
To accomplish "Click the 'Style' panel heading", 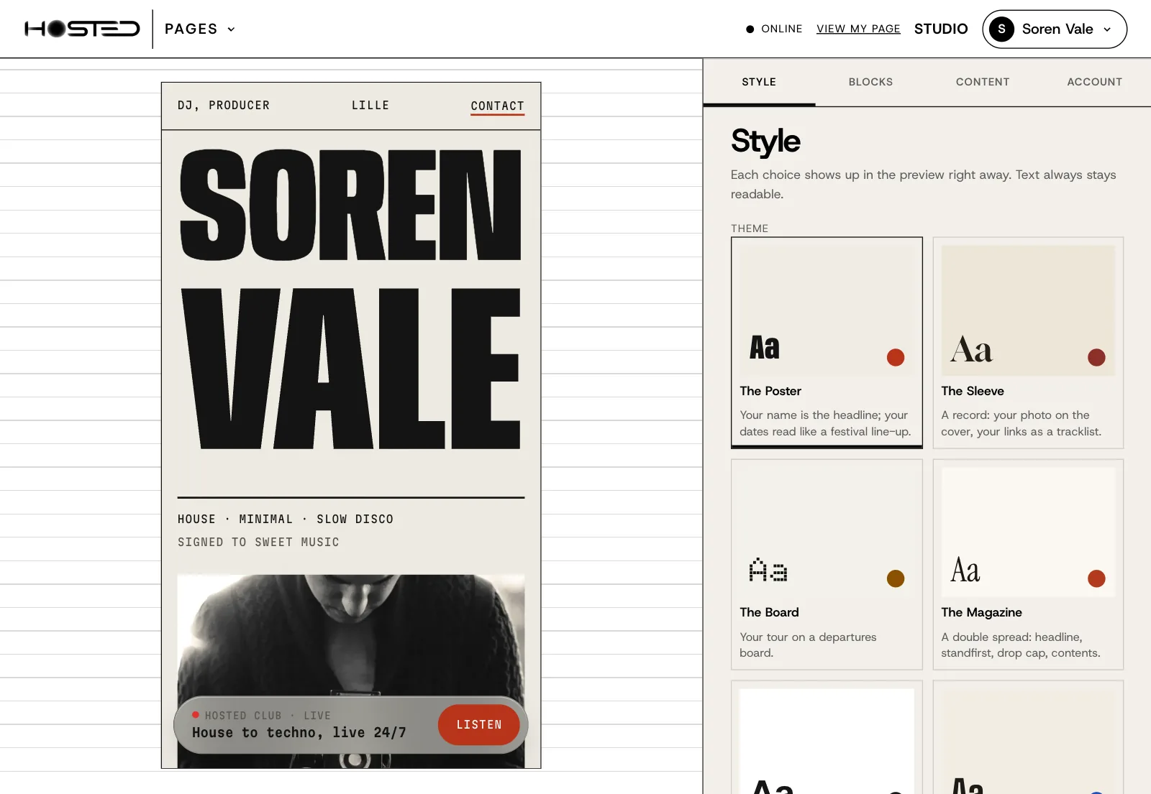I will pyautogui.click(x=765, y=142).
